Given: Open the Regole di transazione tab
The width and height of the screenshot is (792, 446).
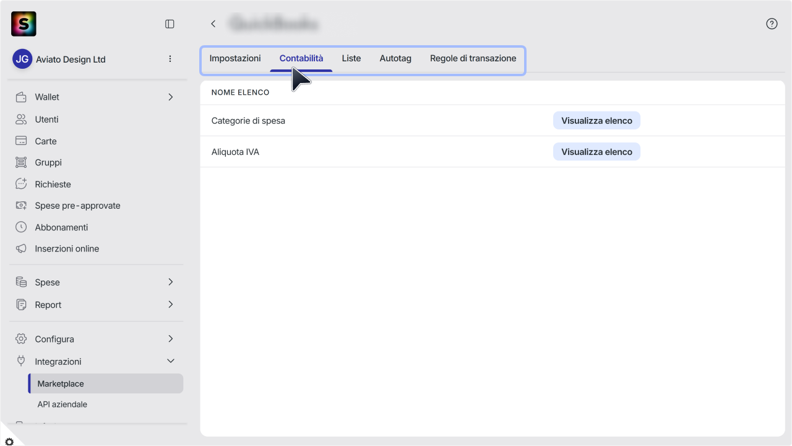Looking at the screenshot, I should [473, 58].
